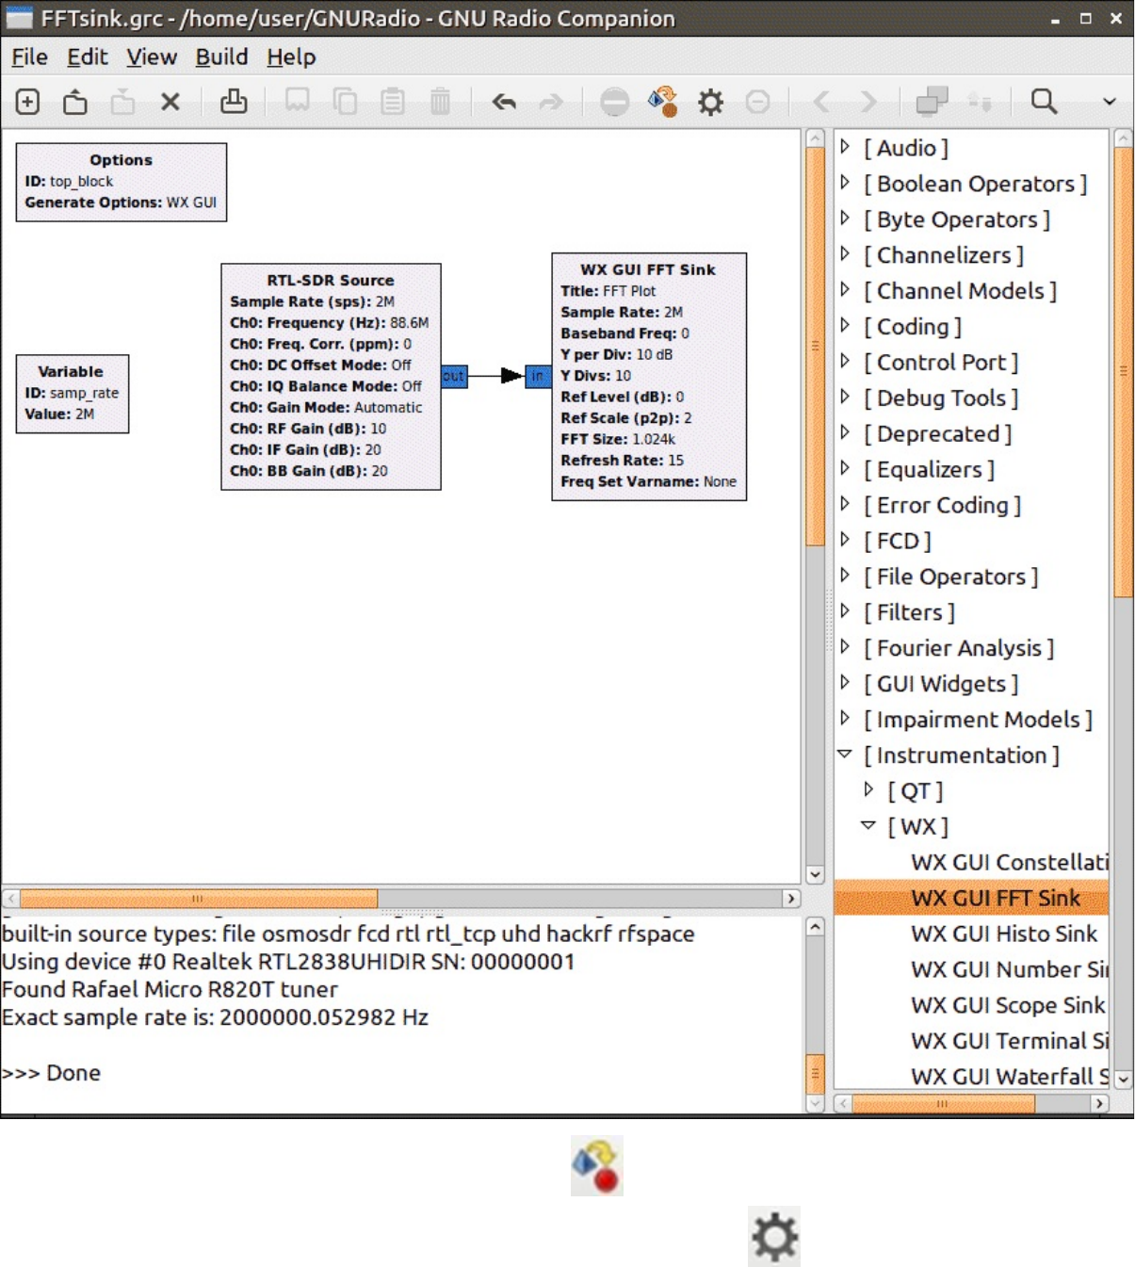Viewport: 1135px width, 1267px height.
Task: Expand the GUI Widgets category
Action: pyautogui.click(x=845, y=683)
